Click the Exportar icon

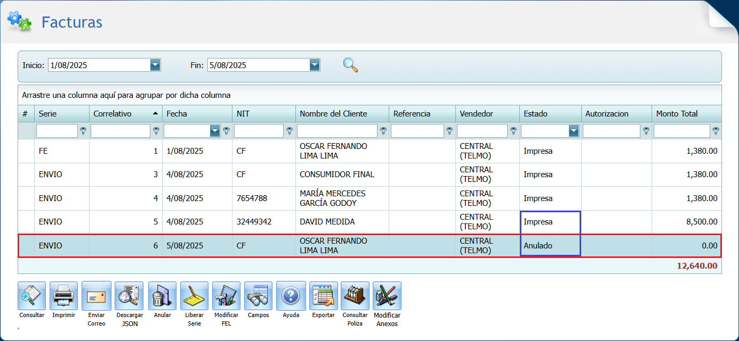click(323, 296)
